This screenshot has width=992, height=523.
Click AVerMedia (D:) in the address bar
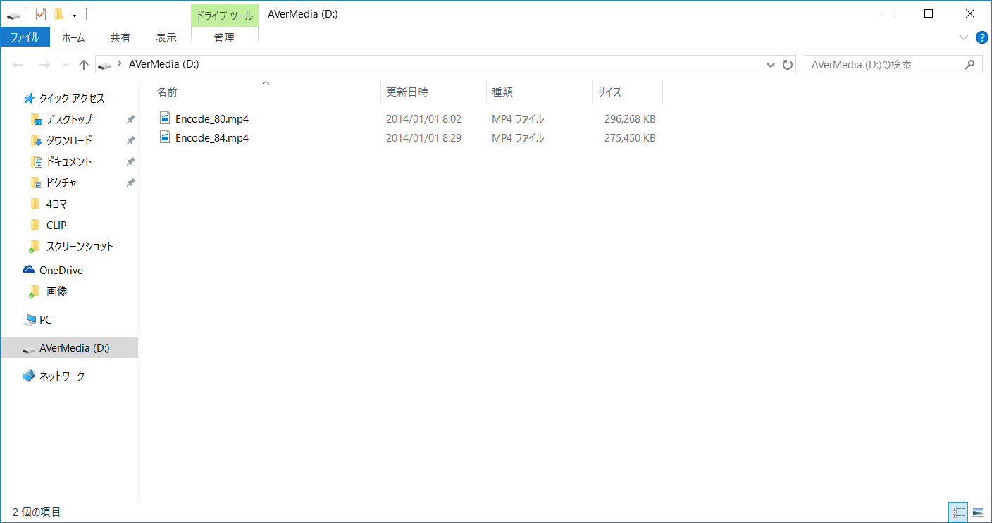tap(163, 64)
